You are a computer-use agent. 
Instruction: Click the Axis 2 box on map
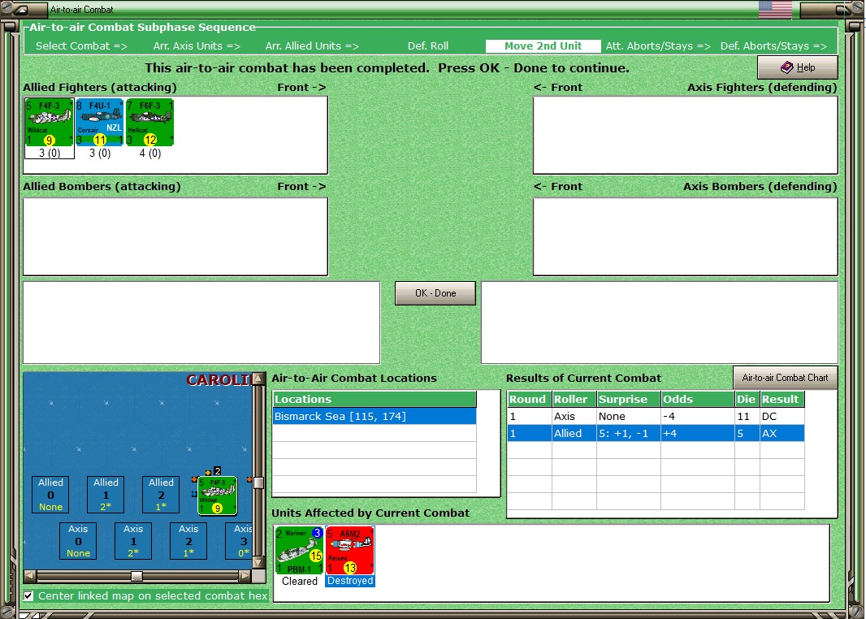pos(188,540)
